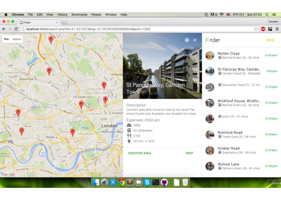The width and height of the screenshot is (281, 200).
Task: Select the map pin near Chalk Farm
Action: (104, 86)
